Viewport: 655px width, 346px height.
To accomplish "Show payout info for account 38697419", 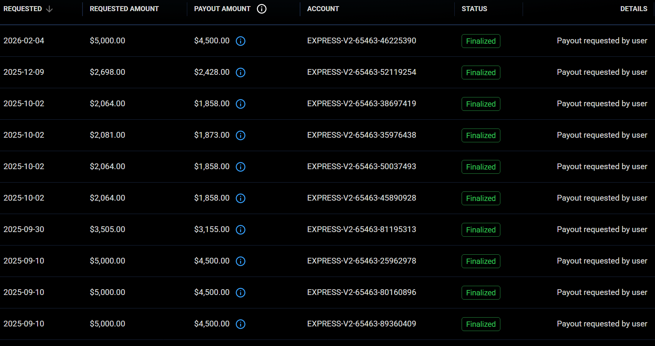I will click(x=241, y=104).
